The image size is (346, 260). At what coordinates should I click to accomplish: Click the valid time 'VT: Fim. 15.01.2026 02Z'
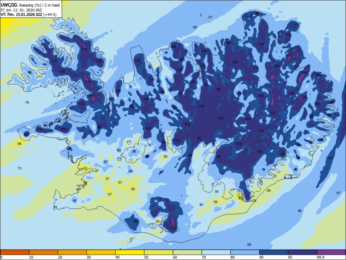pyautogui.click(x=21, y=15)
